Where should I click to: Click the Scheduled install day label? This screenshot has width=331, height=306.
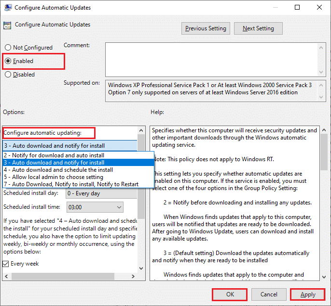pos(31,193)
